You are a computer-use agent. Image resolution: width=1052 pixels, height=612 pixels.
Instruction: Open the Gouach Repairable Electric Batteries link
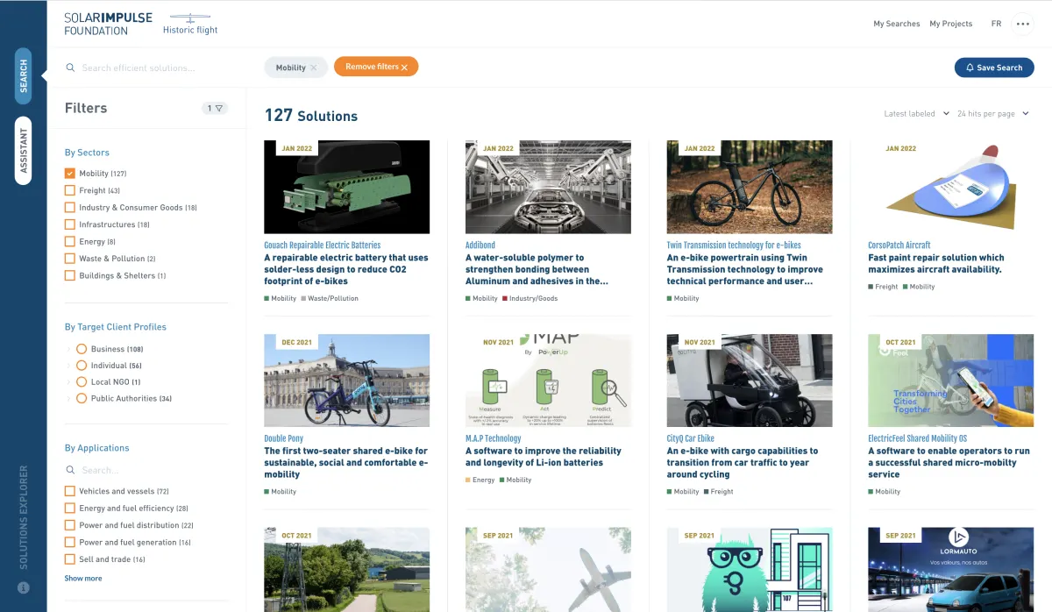323,246
